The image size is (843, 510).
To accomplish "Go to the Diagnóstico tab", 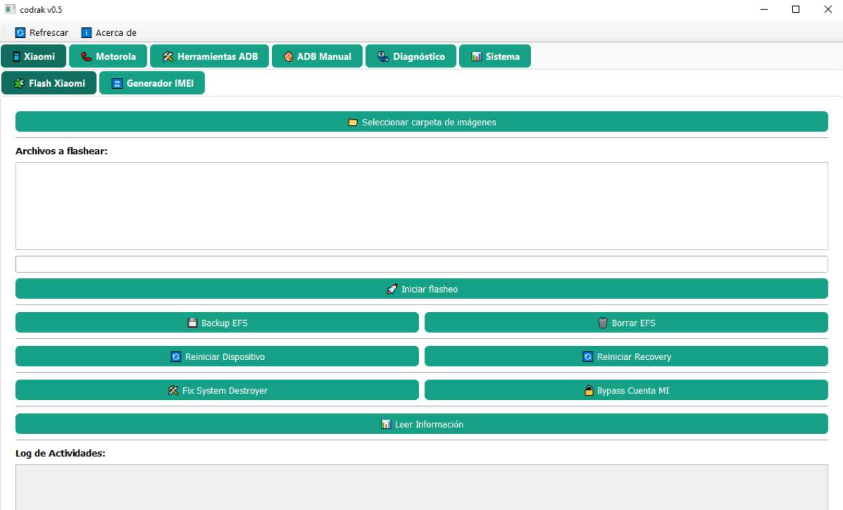I will tap(411, 57).
